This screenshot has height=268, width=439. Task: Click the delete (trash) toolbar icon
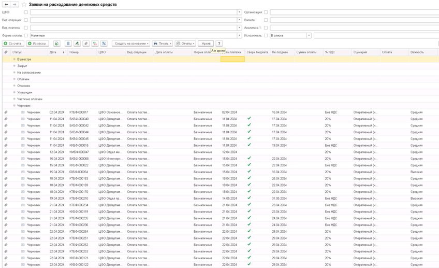point(68,44)
